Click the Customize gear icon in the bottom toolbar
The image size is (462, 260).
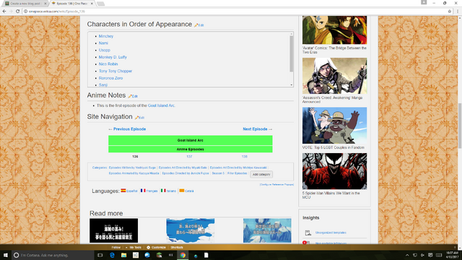point(149,247)
